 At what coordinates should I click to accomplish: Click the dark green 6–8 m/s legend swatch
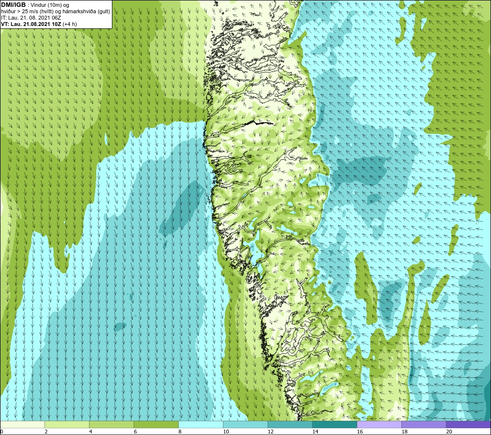click(156, 424)
